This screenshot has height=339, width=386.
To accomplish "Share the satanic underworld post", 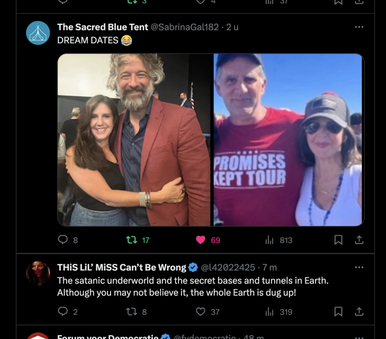I will coord(359,312).
